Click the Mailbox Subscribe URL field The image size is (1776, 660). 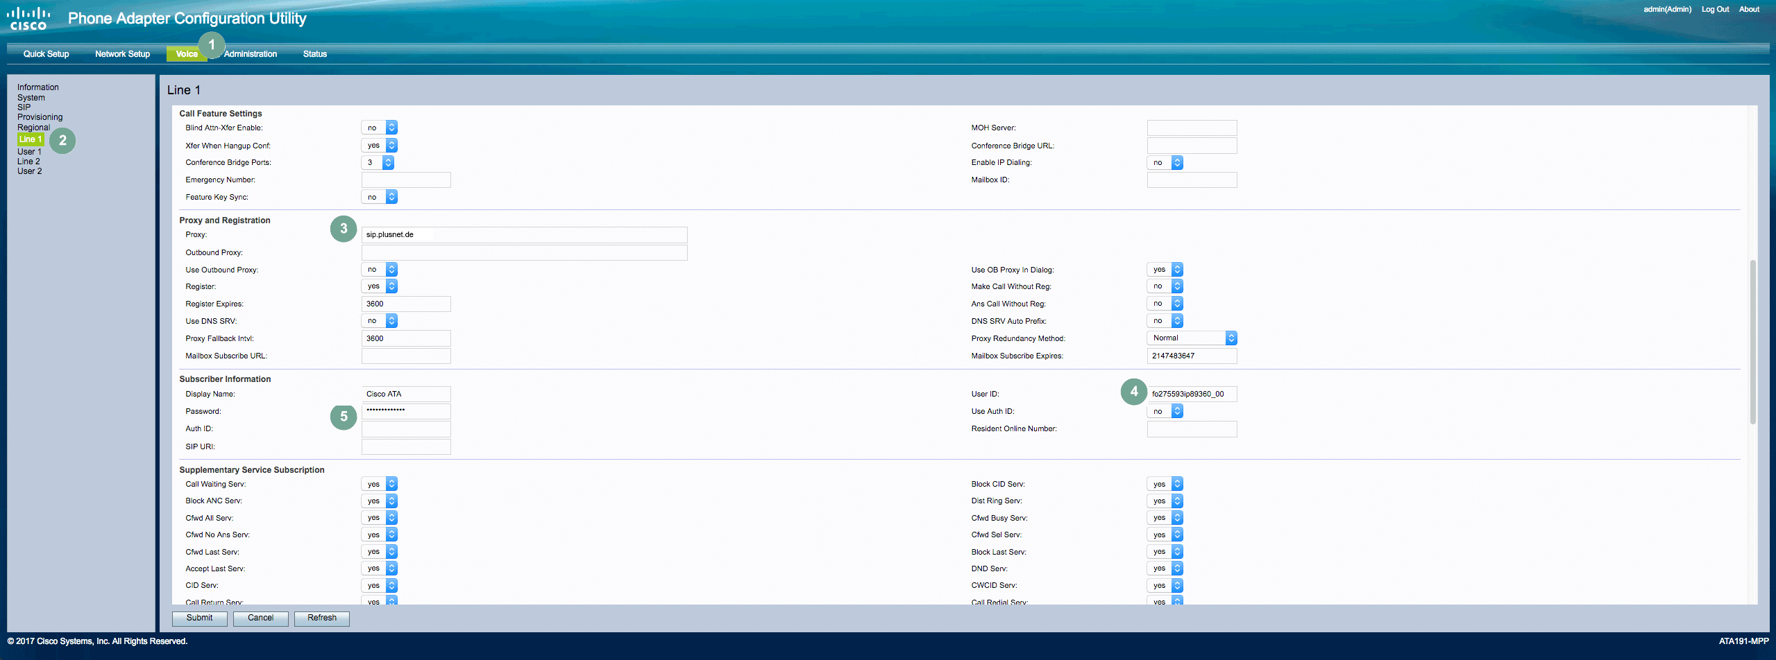click(406, 356)
